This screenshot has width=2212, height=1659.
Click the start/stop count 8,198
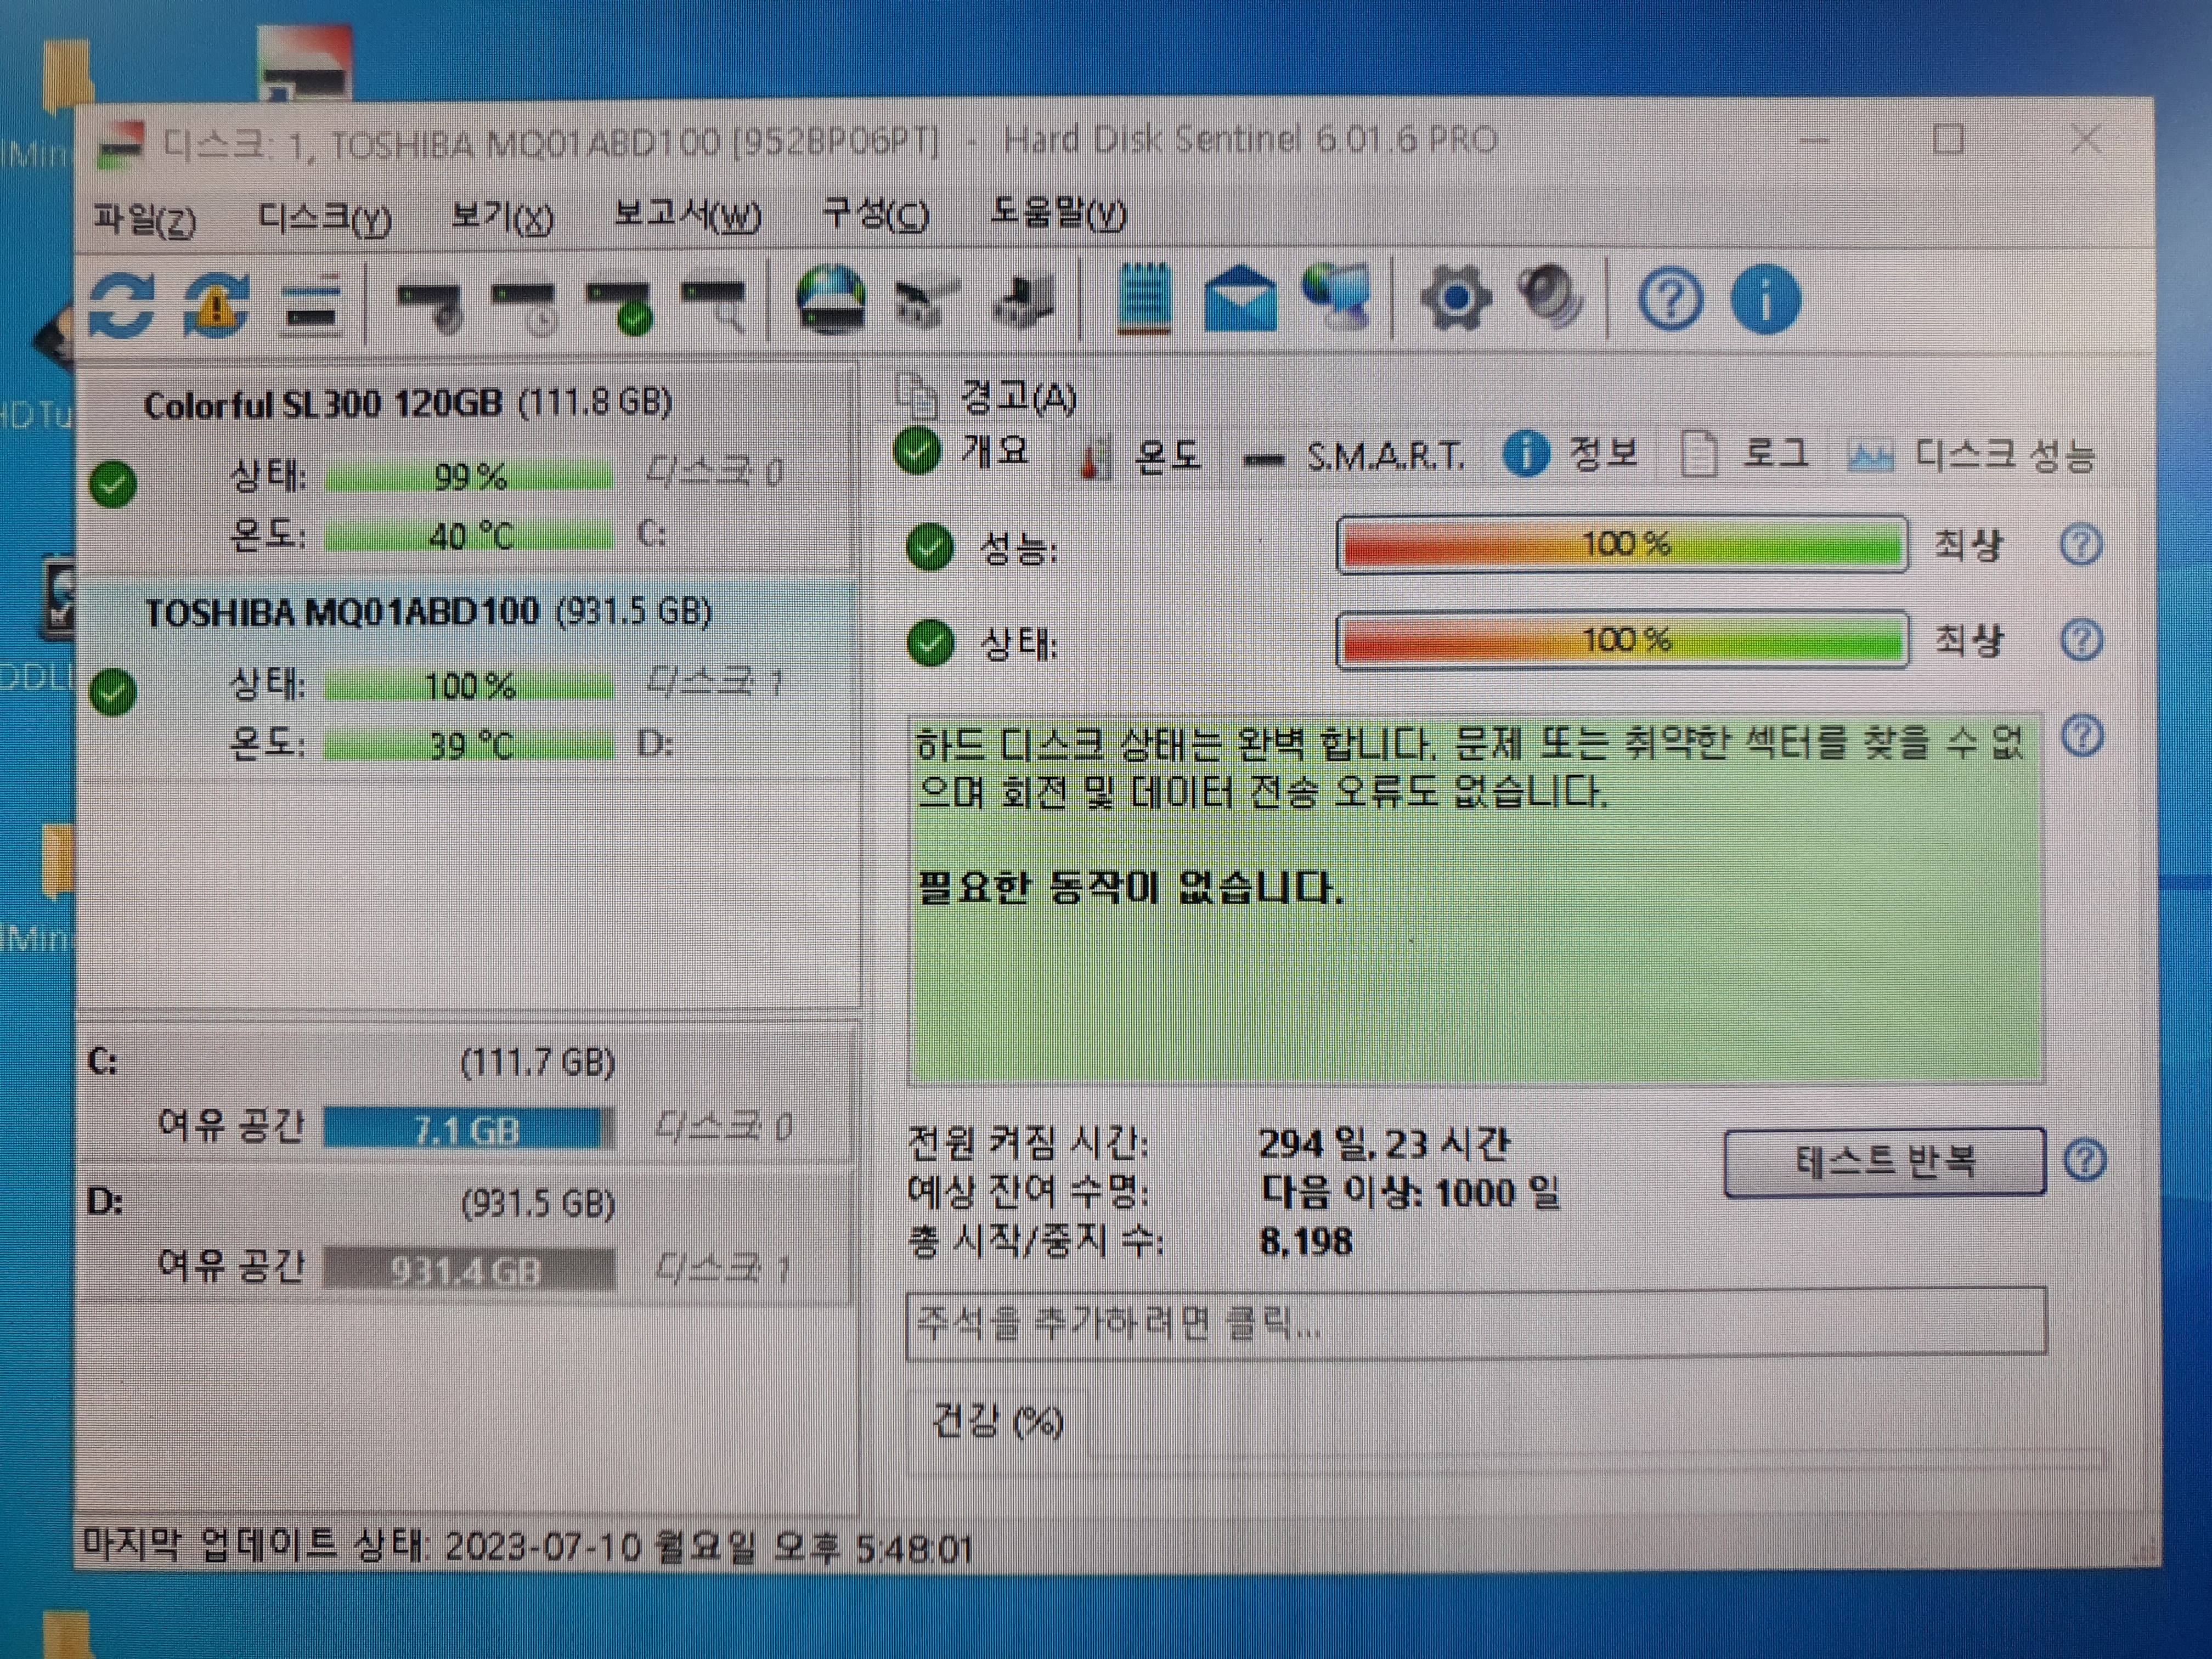1306,1241
